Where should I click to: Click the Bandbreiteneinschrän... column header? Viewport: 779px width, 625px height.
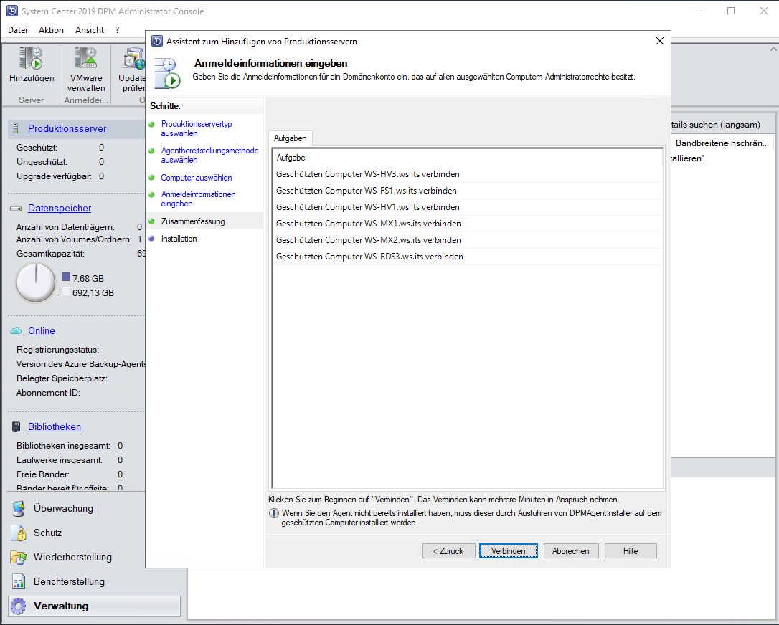pos(722,143)
